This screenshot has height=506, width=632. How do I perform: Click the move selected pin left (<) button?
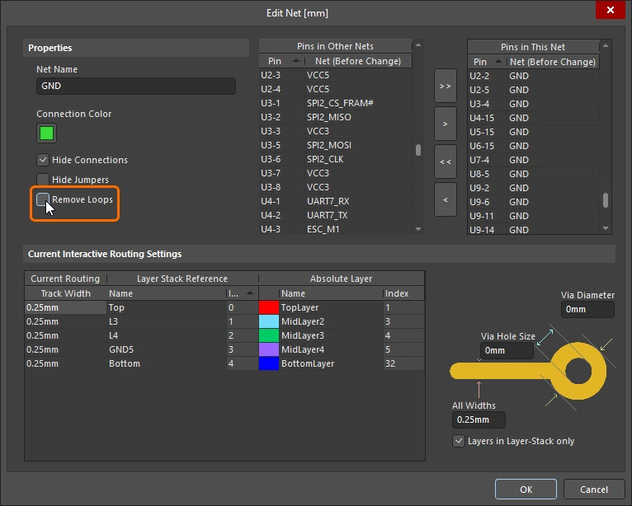445,199
